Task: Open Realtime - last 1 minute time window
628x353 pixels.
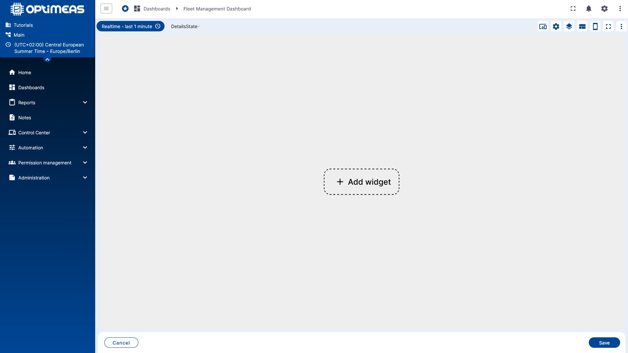Action: click(x=131, y=26)
